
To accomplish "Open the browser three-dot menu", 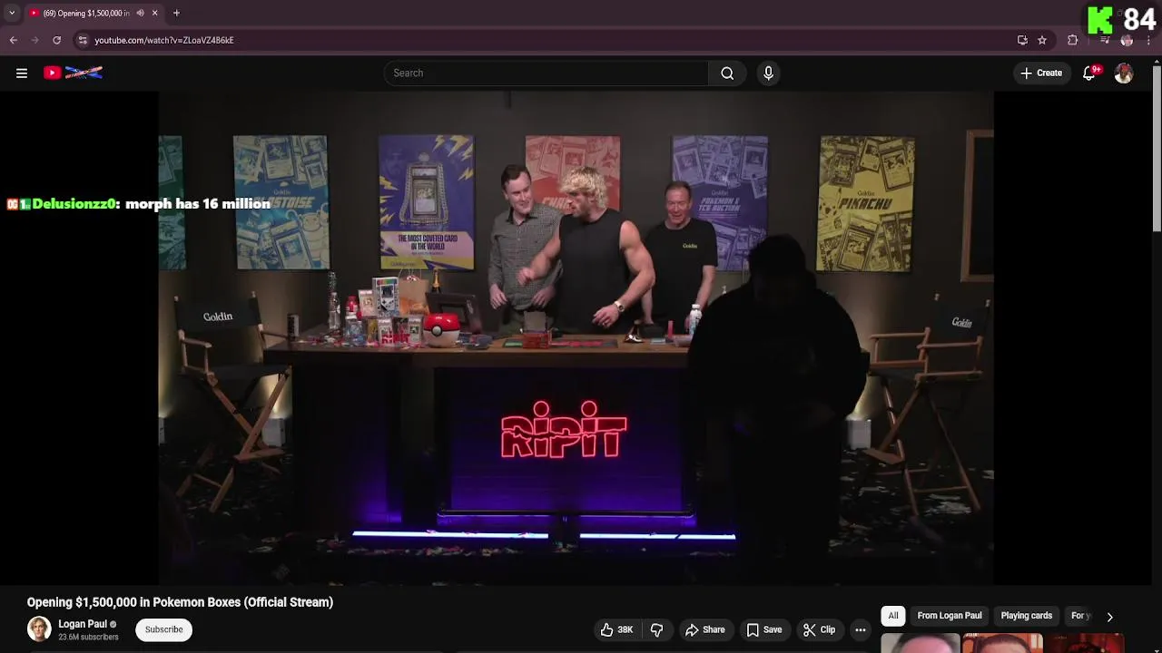I will click(1148, 40).
